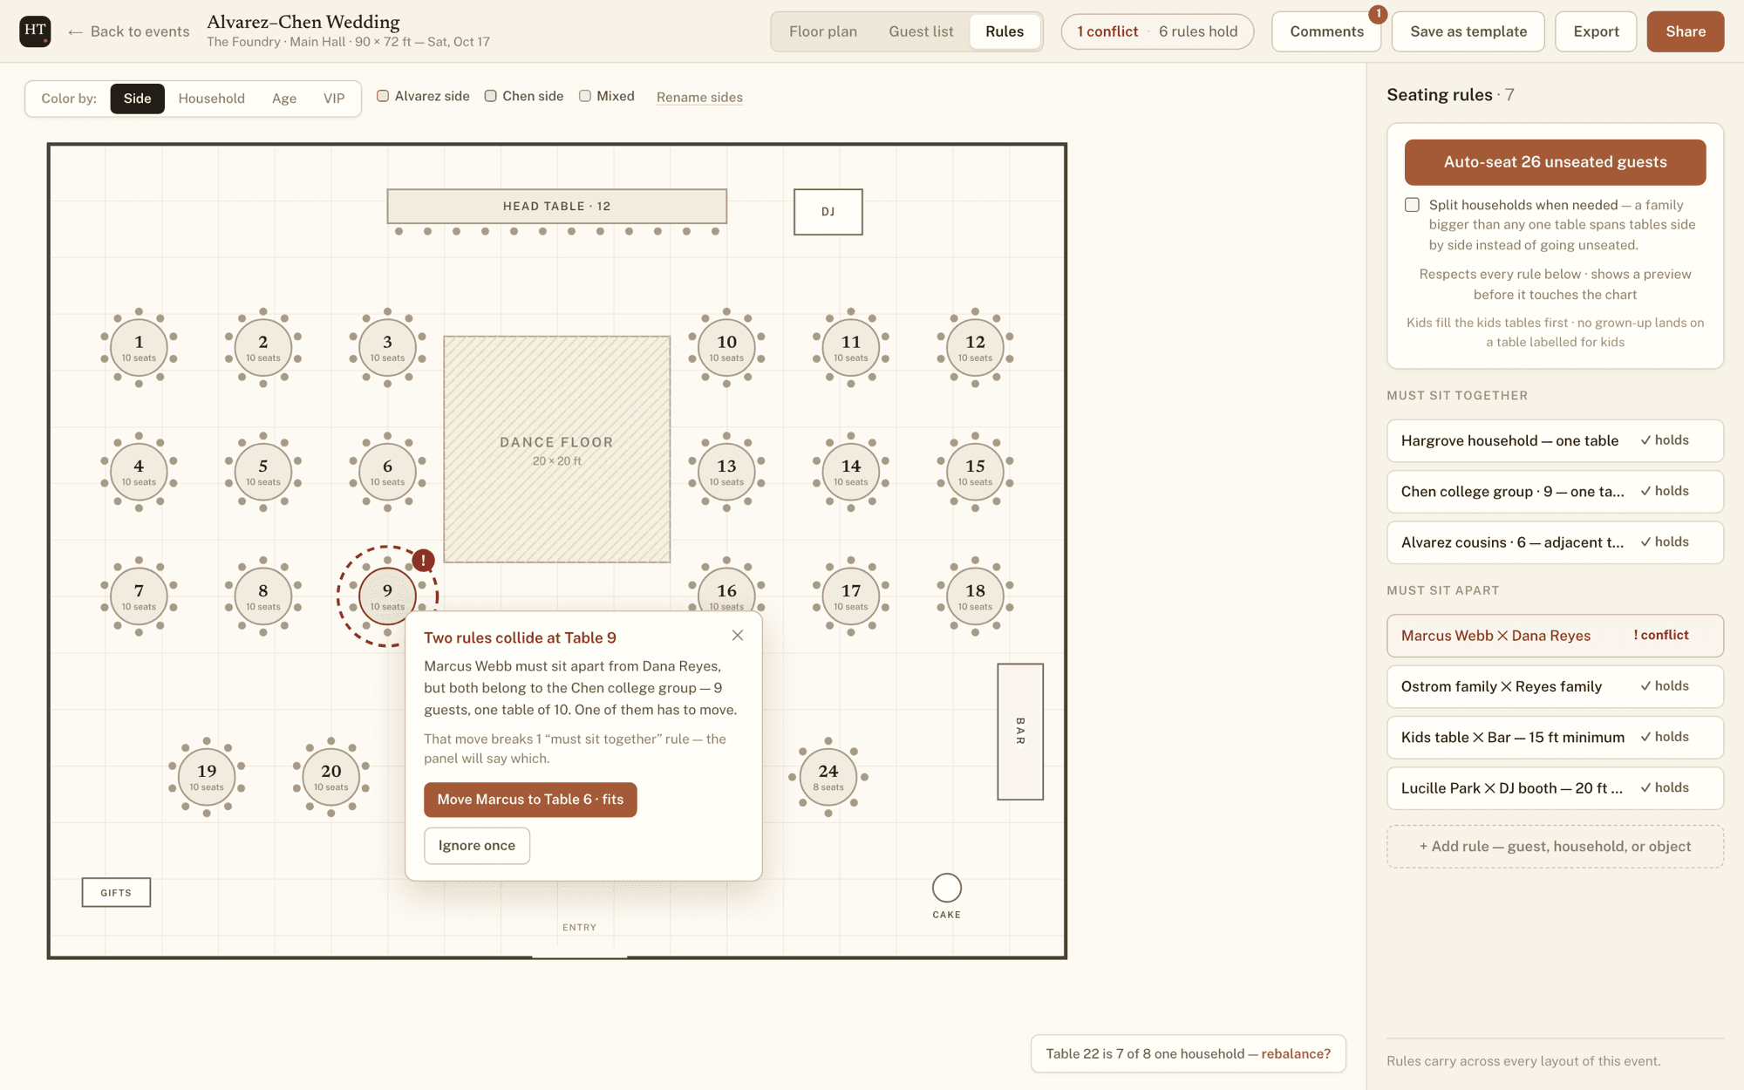This screenshot has width=1744, height=1090.
Task: Select round table 7 on floor plan
Action: pos(139,596)
